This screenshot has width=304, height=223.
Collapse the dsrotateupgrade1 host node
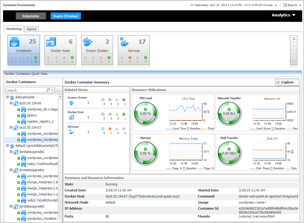tap(11, 170)
